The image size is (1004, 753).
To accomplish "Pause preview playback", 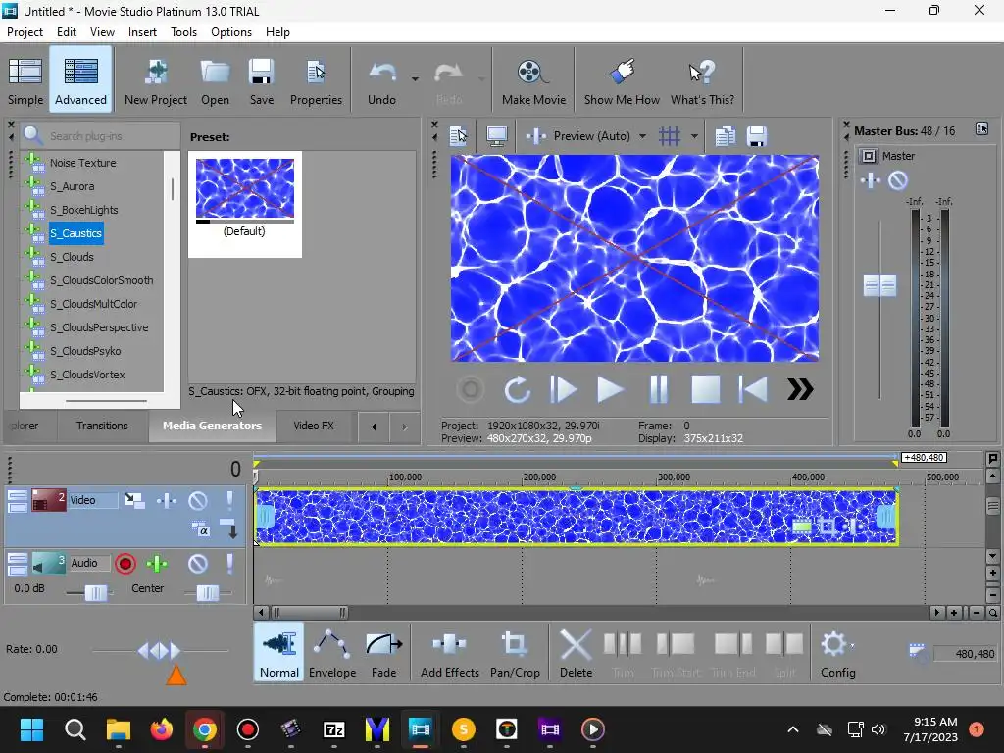I will (x=658, y=389).
